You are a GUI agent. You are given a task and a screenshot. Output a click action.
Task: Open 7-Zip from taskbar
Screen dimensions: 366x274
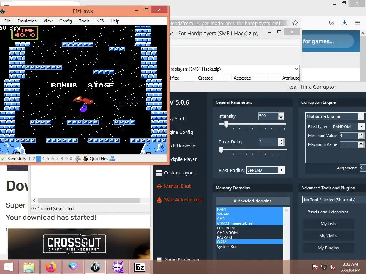click(140, 267)
